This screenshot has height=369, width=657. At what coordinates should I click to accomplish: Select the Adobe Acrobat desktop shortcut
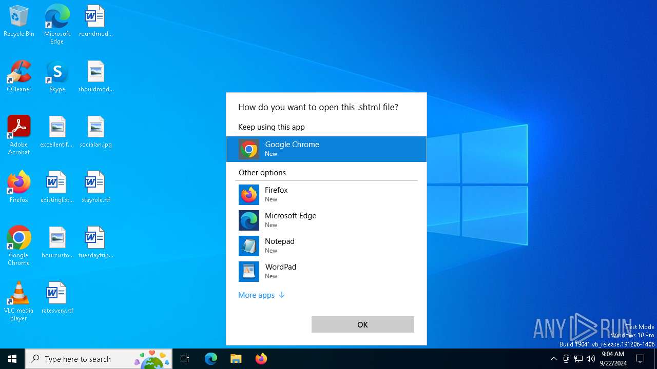point(19,135)
